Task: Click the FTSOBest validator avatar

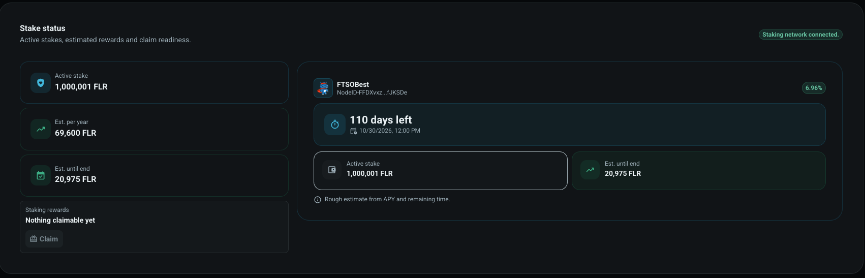Action: [x=323, y=88]
